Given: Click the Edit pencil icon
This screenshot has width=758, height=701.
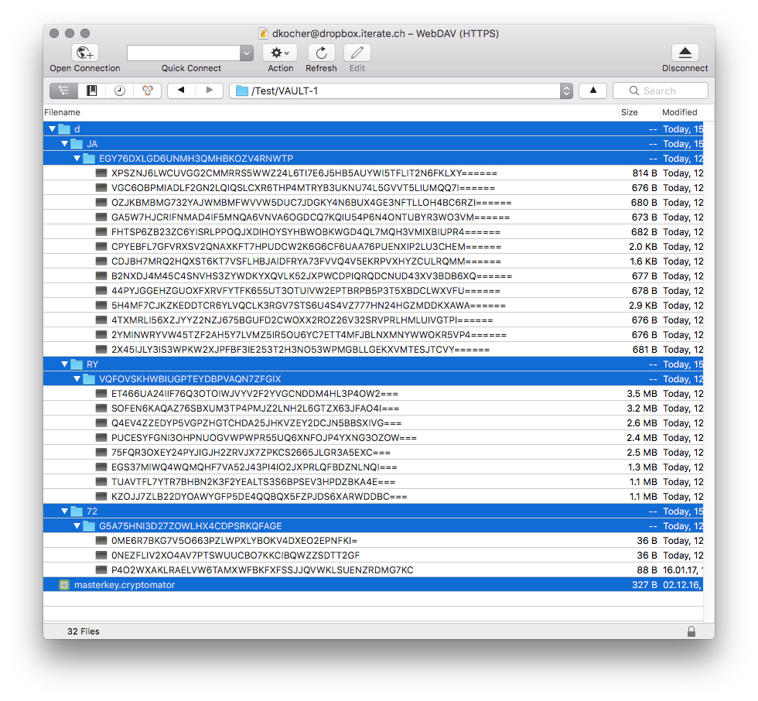Looking at the screenshot, I should [357, 53].
